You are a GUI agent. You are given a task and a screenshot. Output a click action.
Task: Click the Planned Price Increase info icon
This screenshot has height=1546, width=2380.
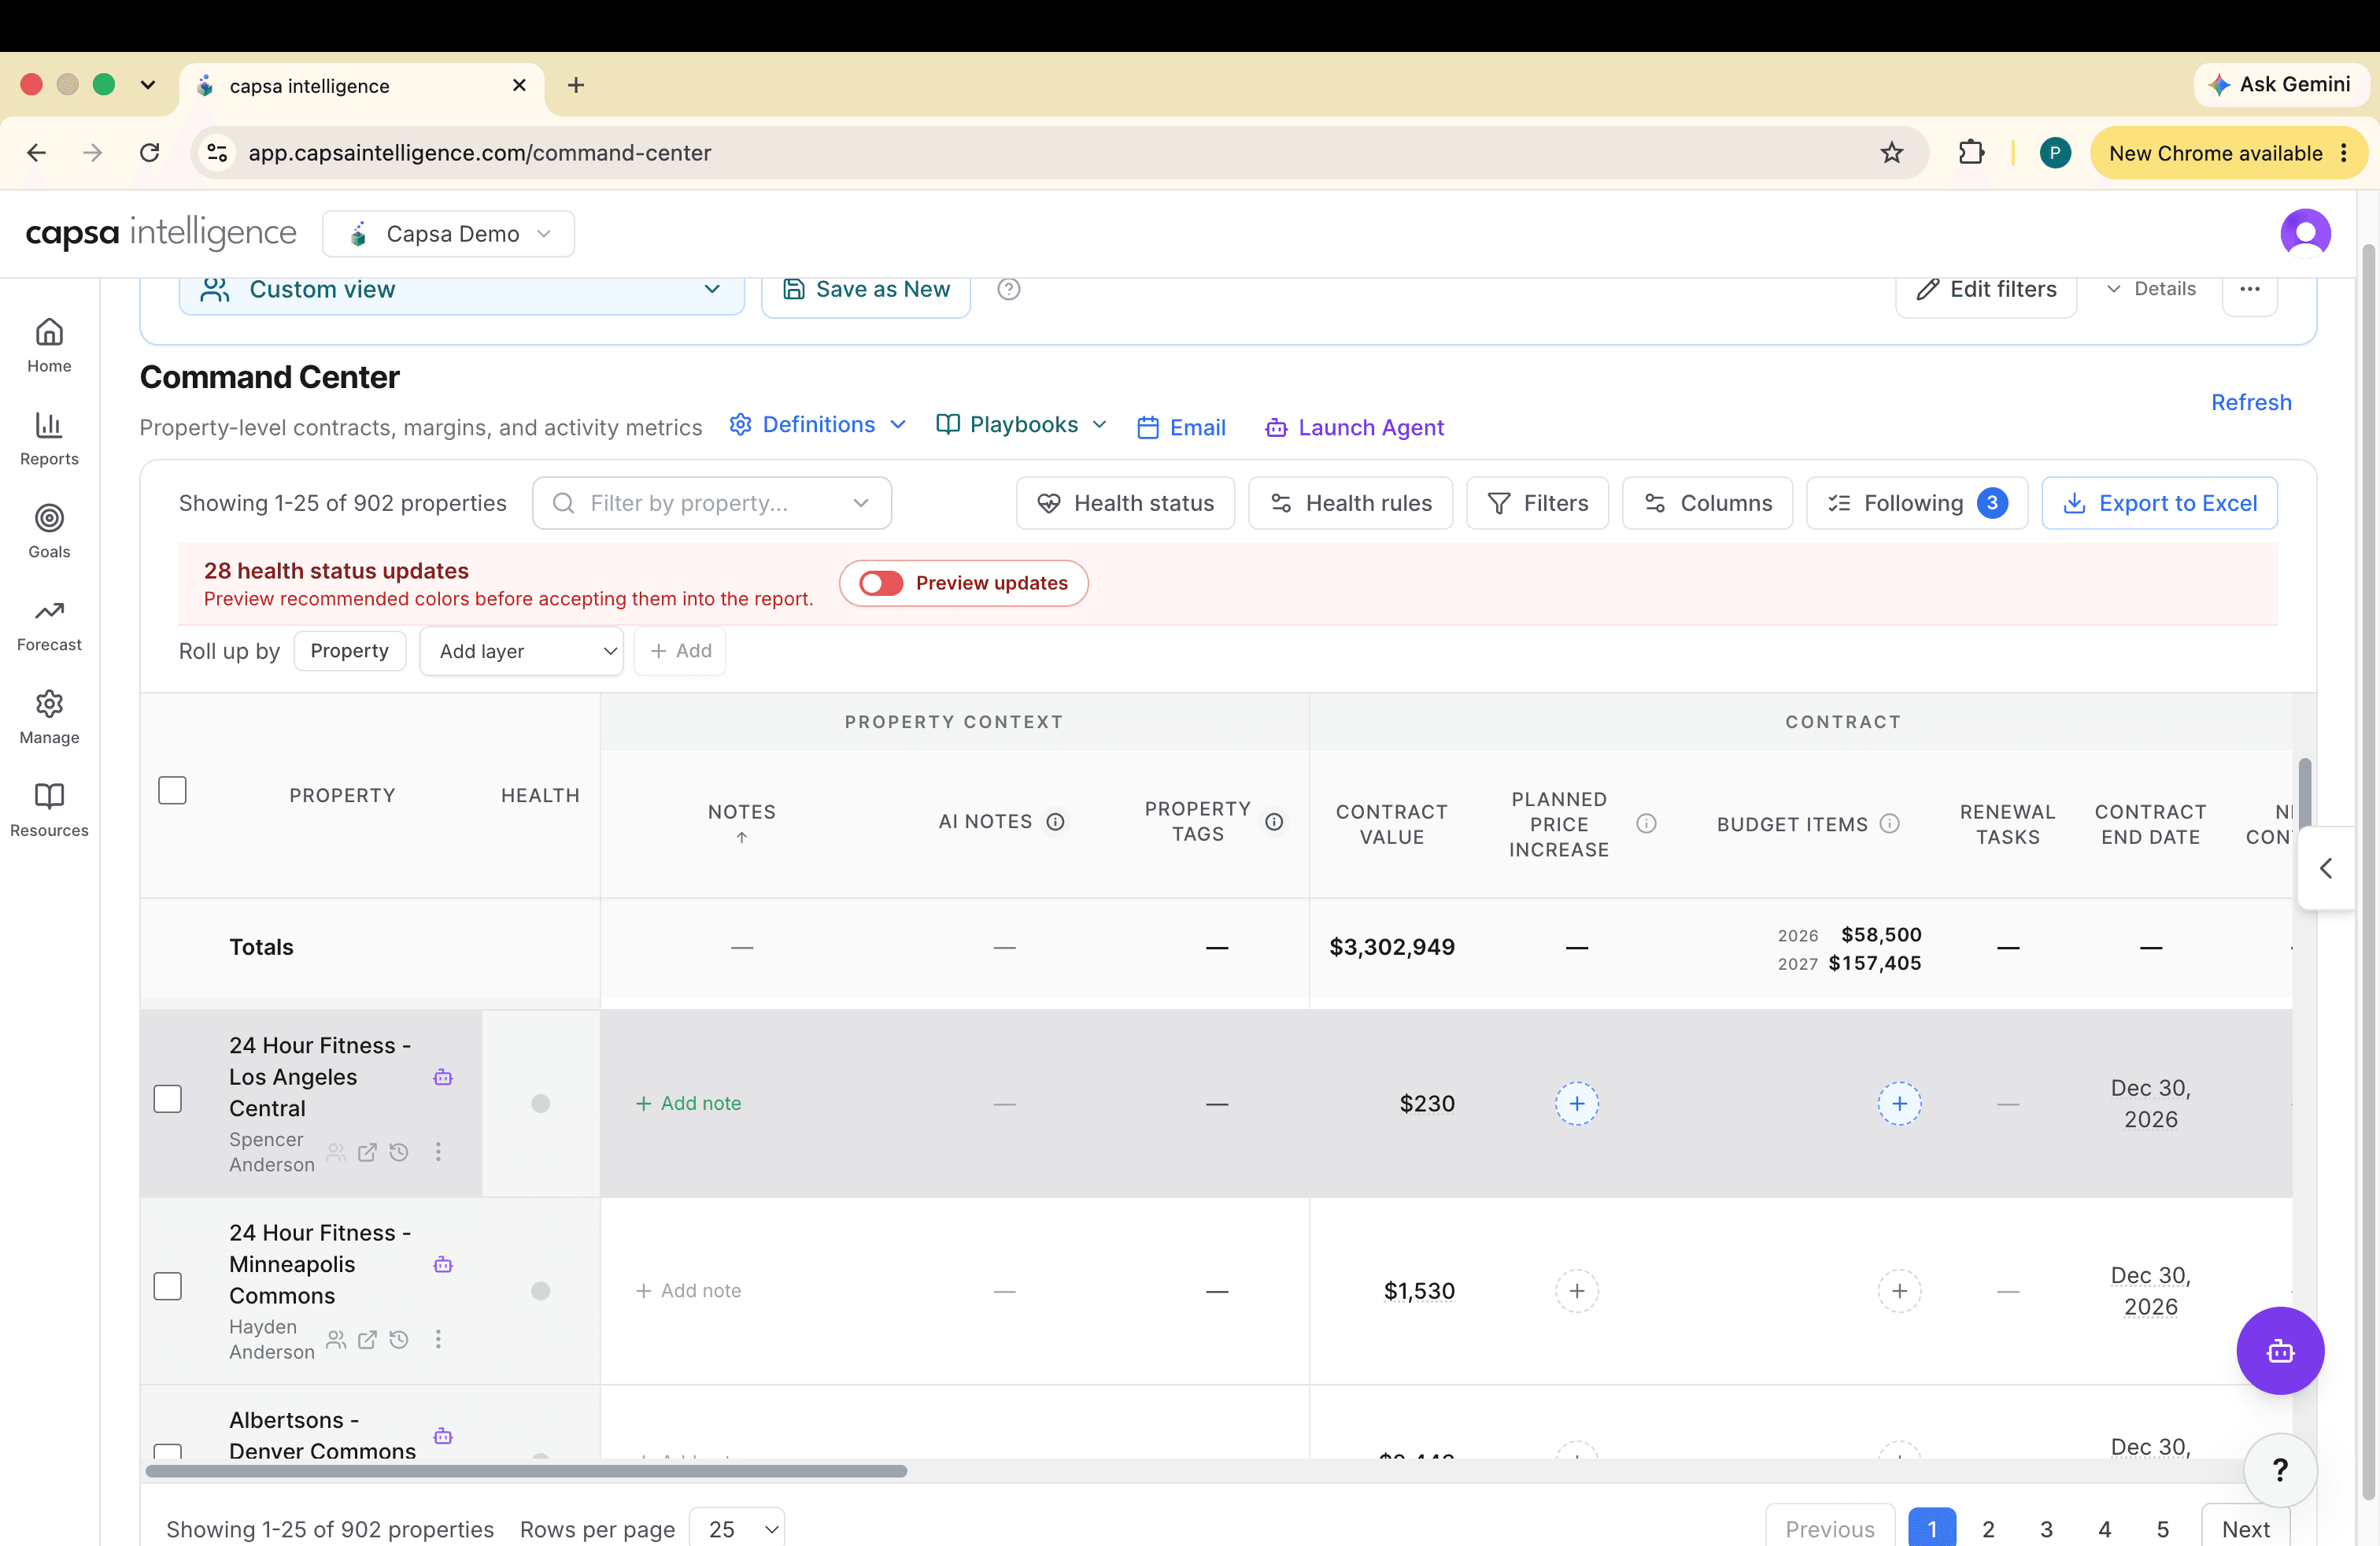[x=1645, y=823]
